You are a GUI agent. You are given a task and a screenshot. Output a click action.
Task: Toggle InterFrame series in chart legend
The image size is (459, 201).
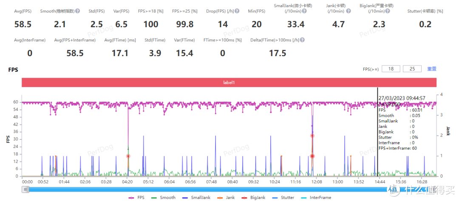click(x=315, y=198)
